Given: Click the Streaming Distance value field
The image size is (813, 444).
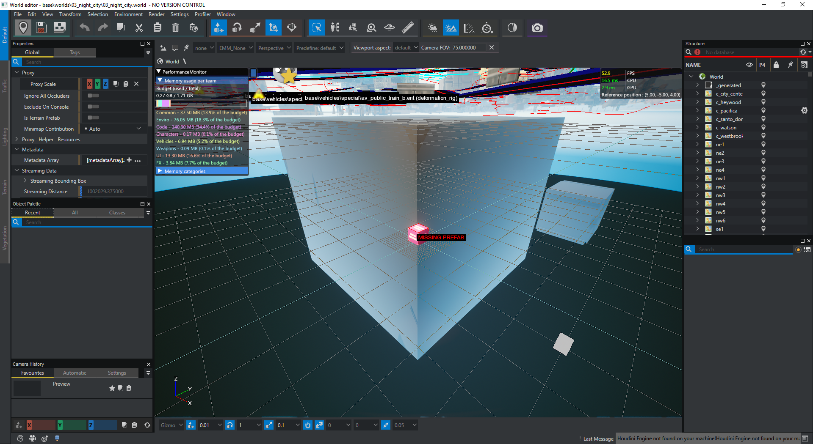Looking at the screenshot, I should (113, 192).
